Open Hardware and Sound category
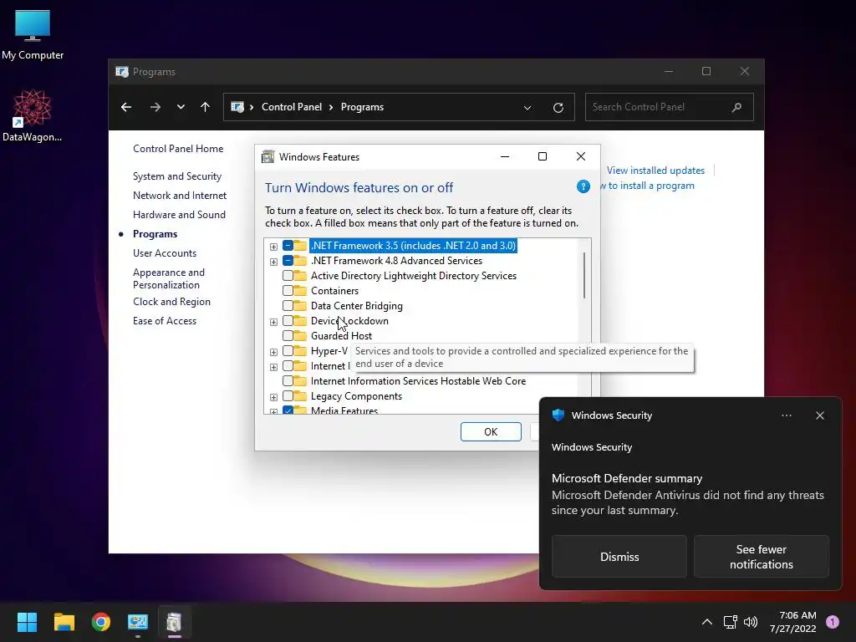Viewport: 856px width, 642px height. coord(179,215)
